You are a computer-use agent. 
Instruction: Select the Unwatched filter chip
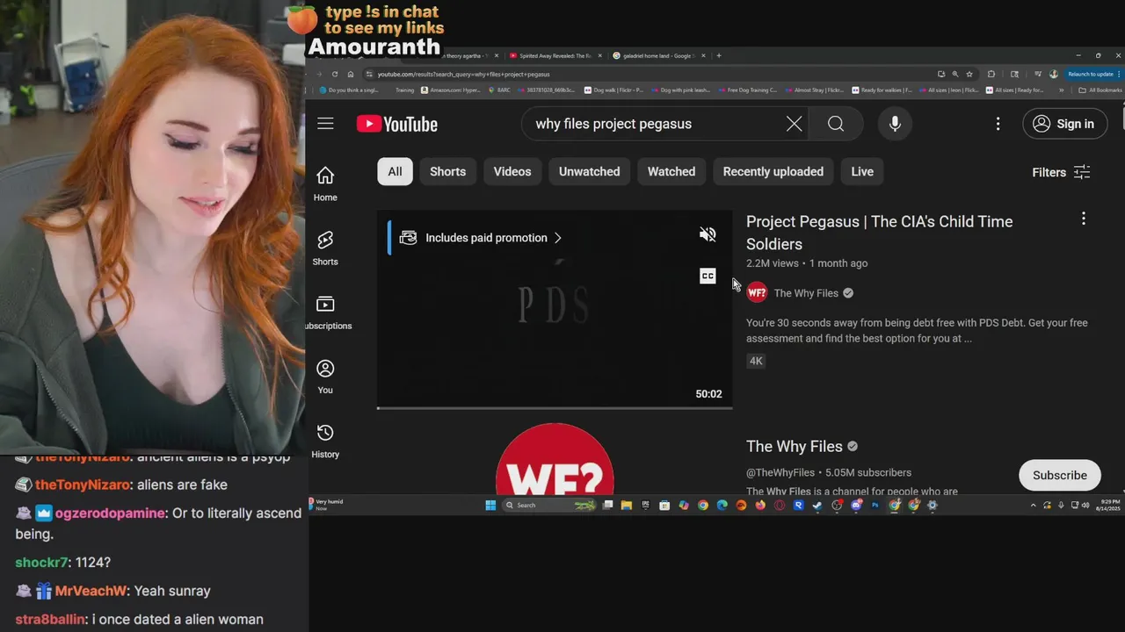point(589,171)
